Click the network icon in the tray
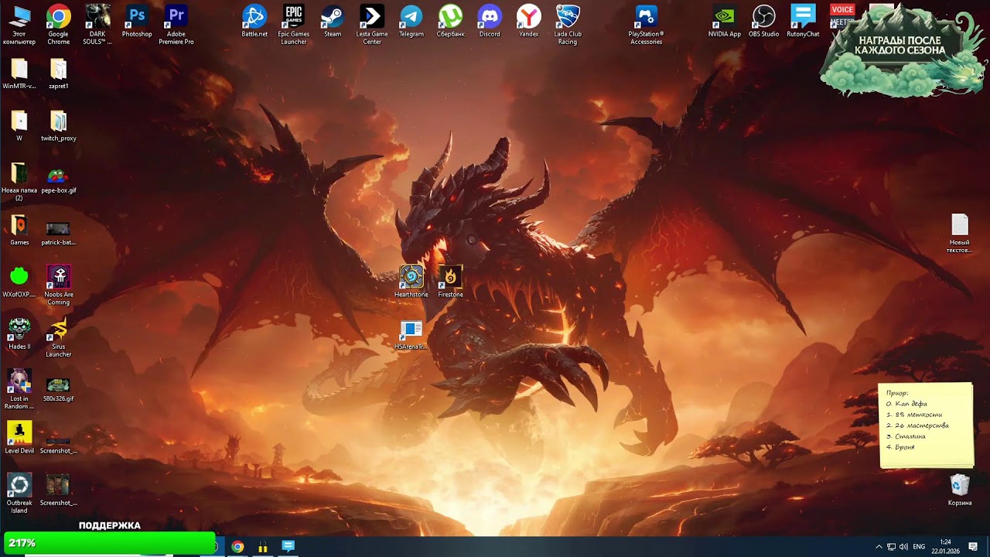990x557 pixels. point(891,547)
